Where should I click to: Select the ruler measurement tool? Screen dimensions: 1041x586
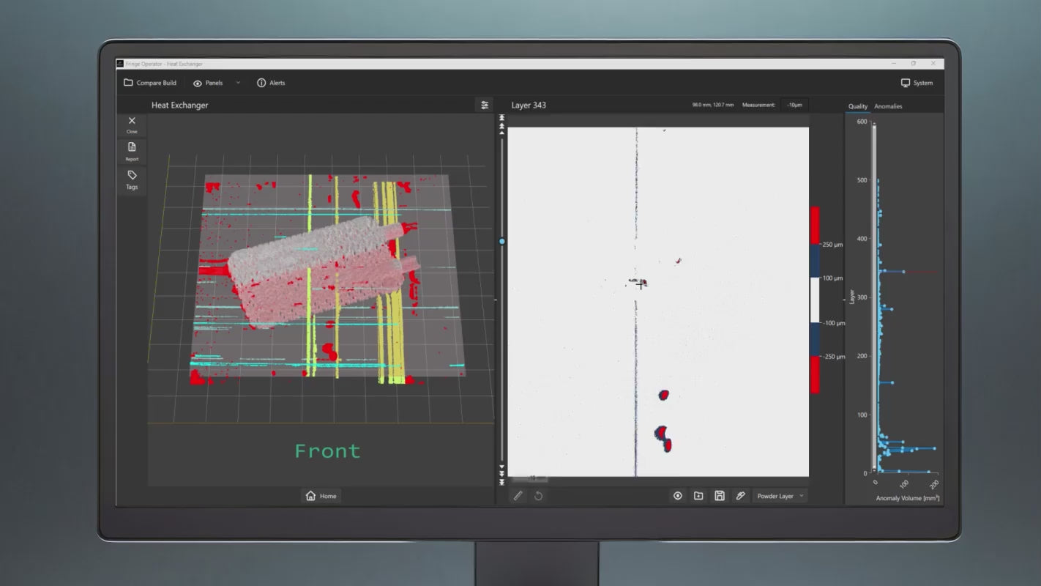[x=518, y=496]
